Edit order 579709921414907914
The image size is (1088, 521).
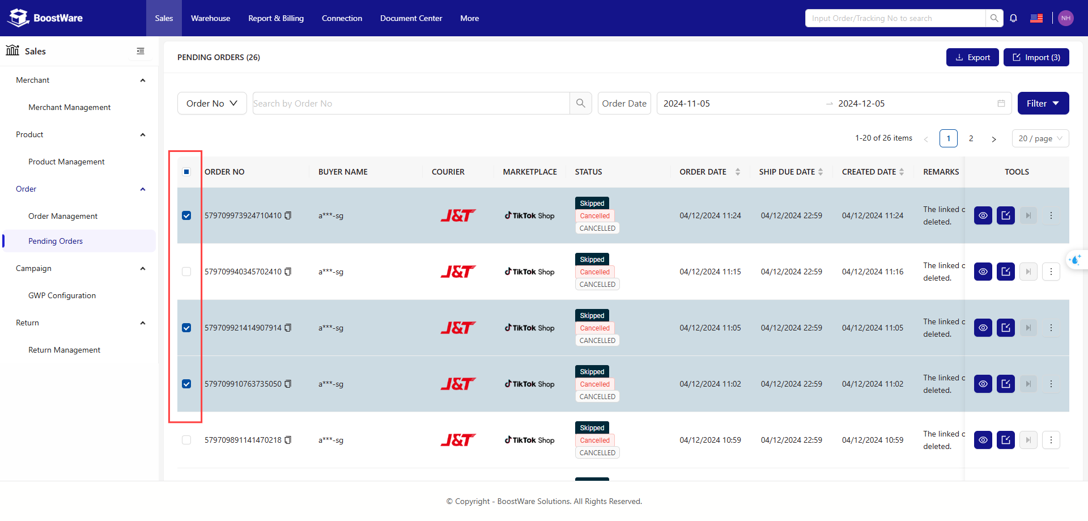[1006, 328]
